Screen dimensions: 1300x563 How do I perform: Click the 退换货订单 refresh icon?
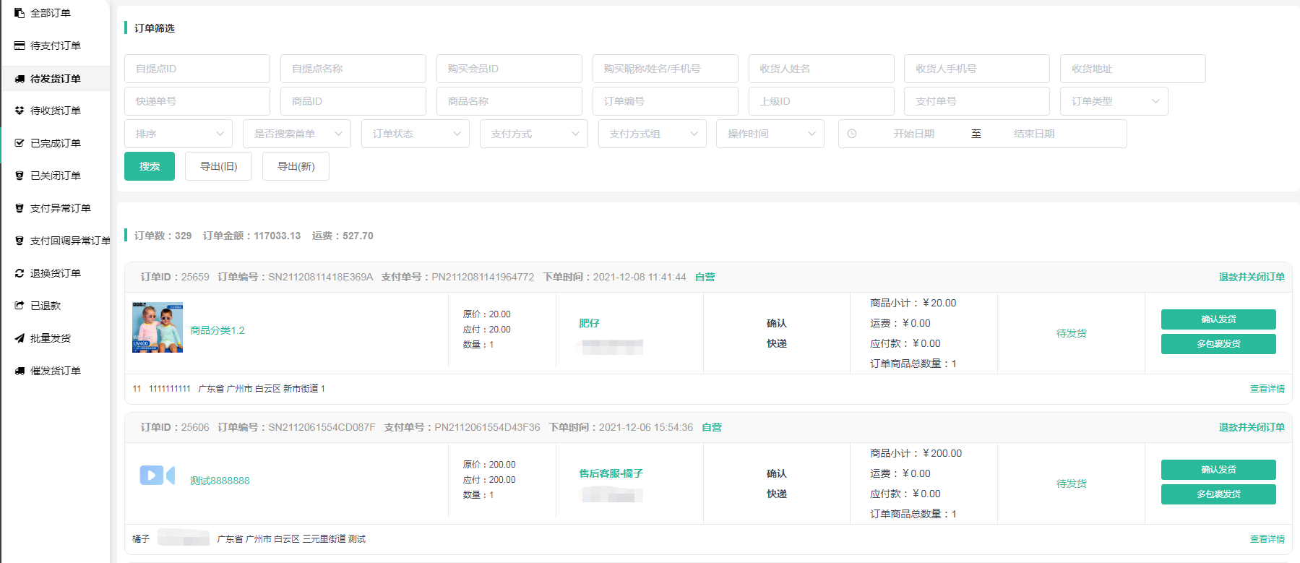20,273
